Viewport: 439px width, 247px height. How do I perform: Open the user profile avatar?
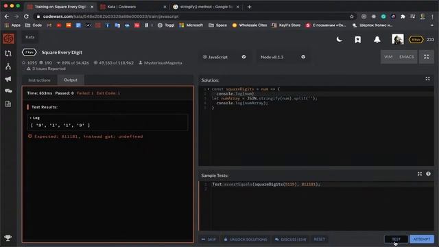[x=398, y=39]
